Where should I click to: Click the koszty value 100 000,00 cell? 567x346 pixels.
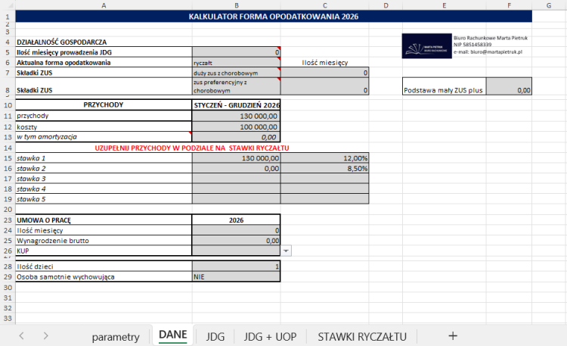pyautogui.click(x=236, y=126)
